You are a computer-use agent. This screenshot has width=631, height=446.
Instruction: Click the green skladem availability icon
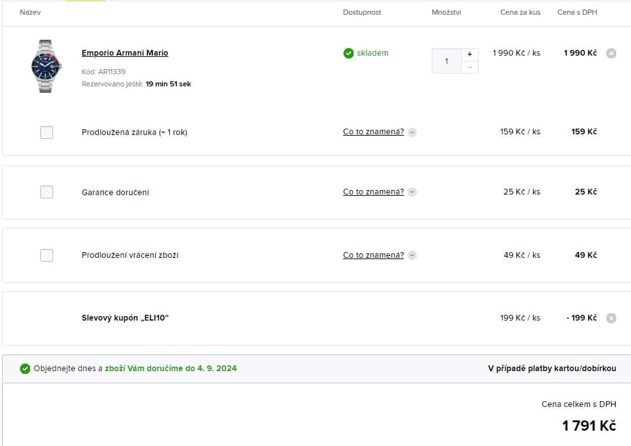coord(348,53)
